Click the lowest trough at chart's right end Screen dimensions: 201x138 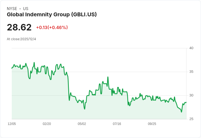181,112
